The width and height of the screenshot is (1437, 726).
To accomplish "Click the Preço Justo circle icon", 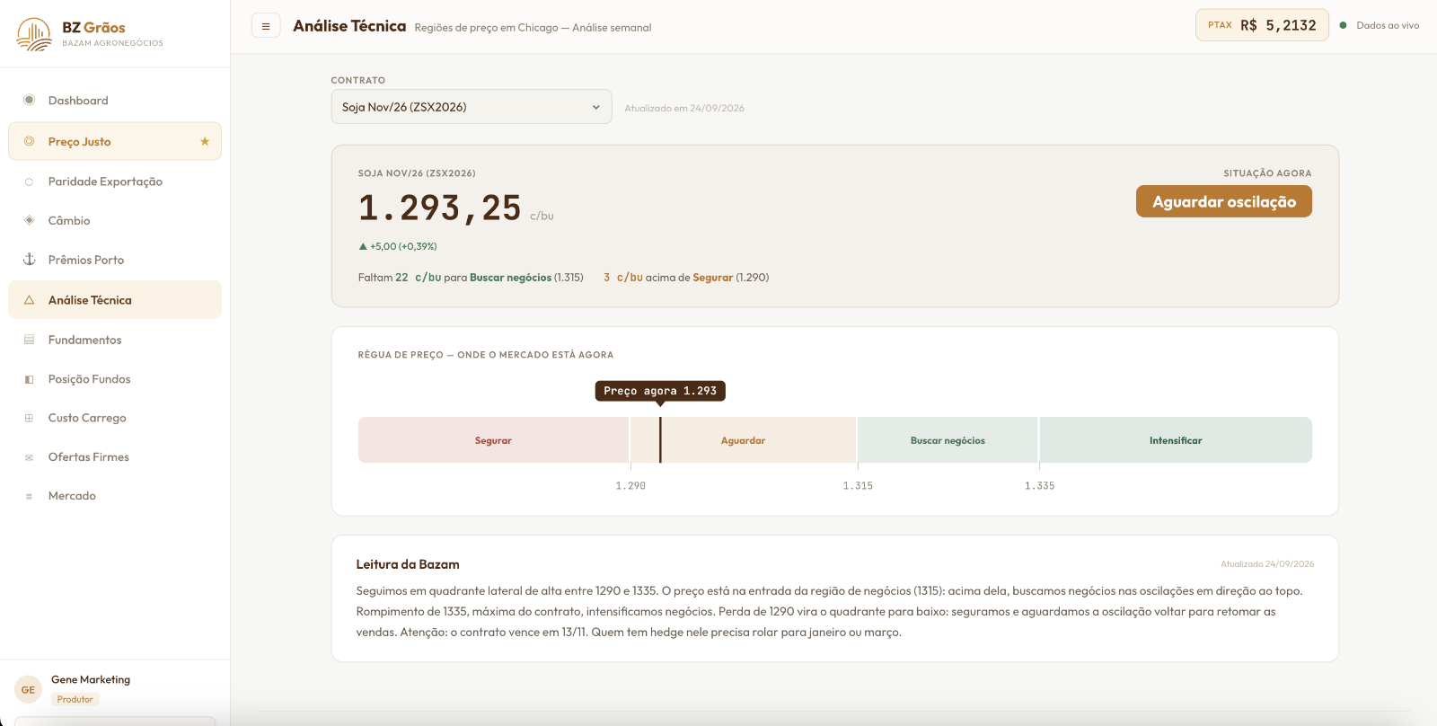I will tap(29, 141).
